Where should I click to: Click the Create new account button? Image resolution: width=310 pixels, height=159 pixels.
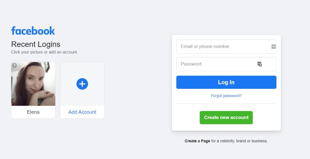click(226, 118)
